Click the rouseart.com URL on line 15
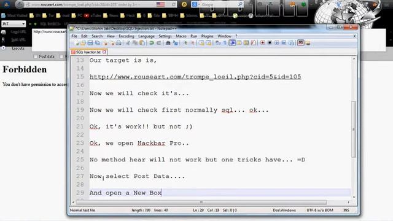This screenshot has width=393, height=221. (195, 77)
